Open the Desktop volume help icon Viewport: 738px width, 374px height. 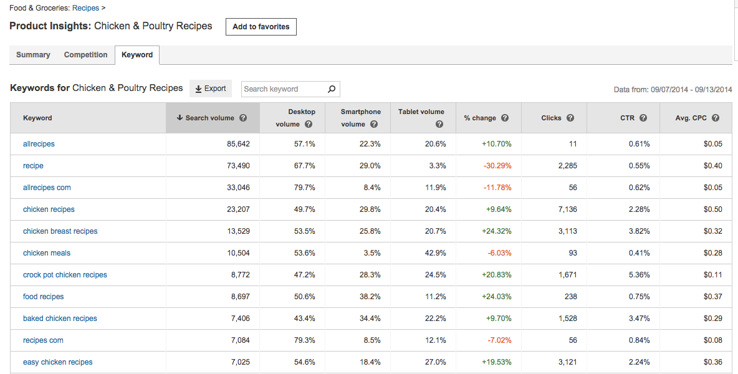tap(309, 124)
